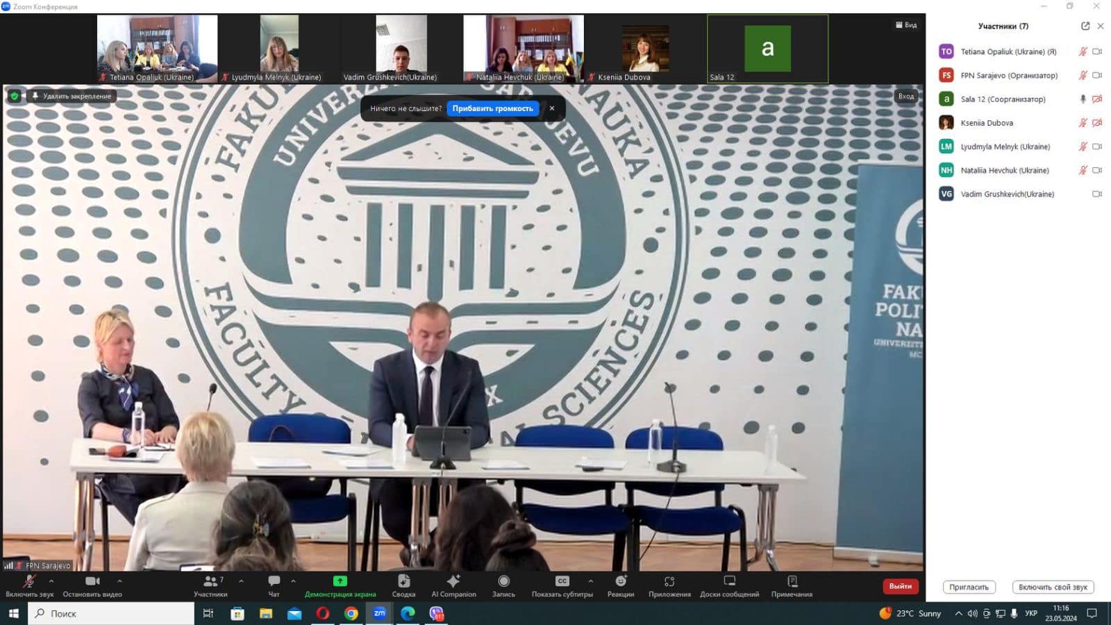Click Tetiana Opaliuk muted mic icon
The width and height of the screenshot is (1111, 625).
[x=1083, y=51]
